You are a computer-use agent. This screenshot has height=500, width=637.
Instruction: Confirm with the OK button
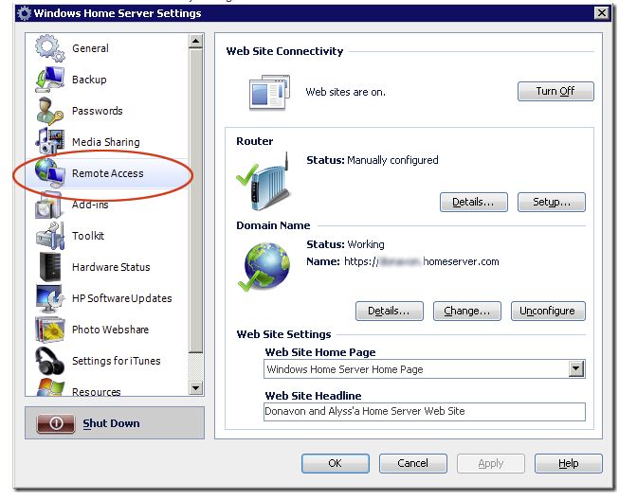point(336,463)
